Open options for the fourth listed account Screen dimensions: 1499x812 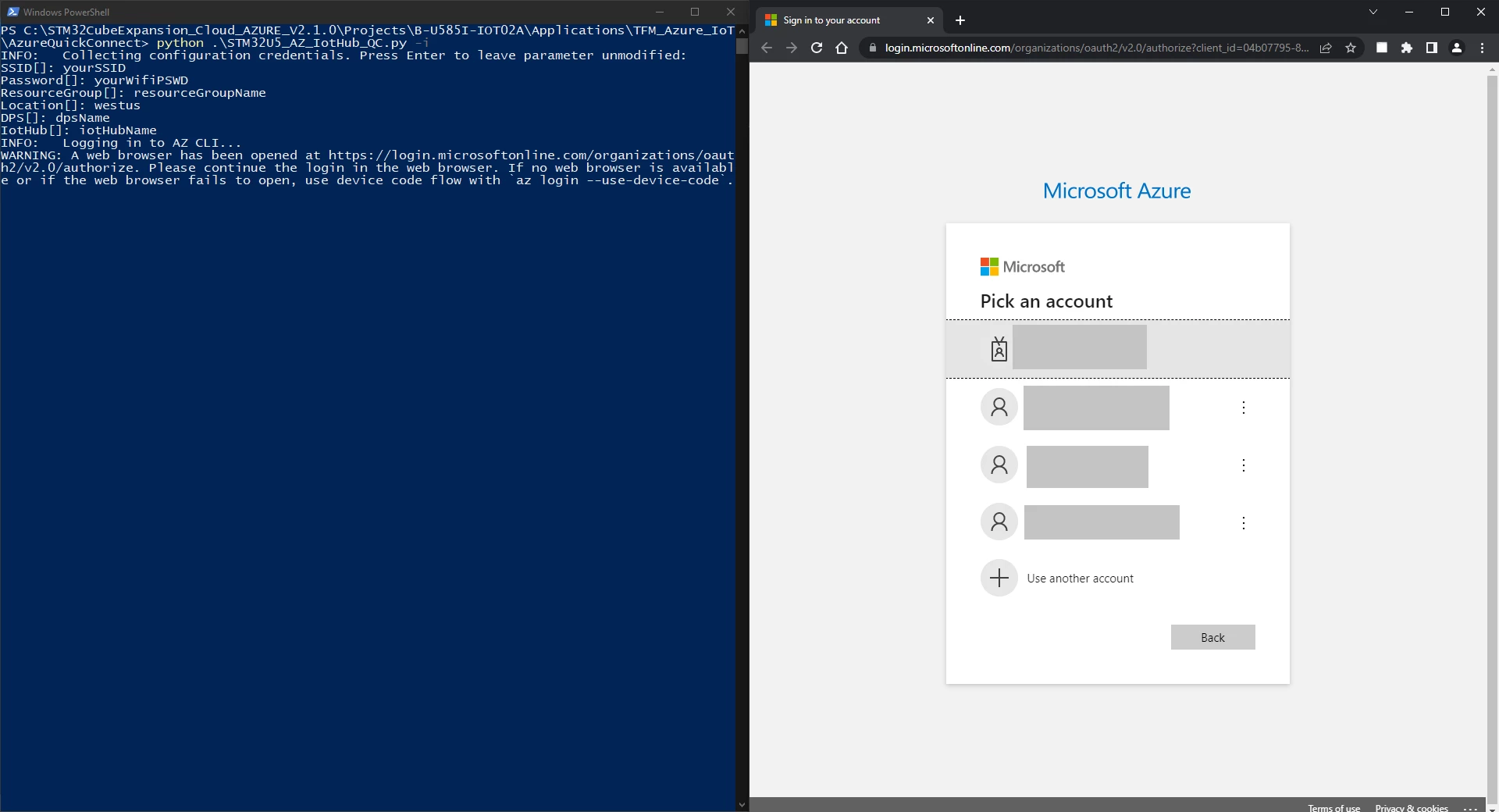coord(1244,523)
